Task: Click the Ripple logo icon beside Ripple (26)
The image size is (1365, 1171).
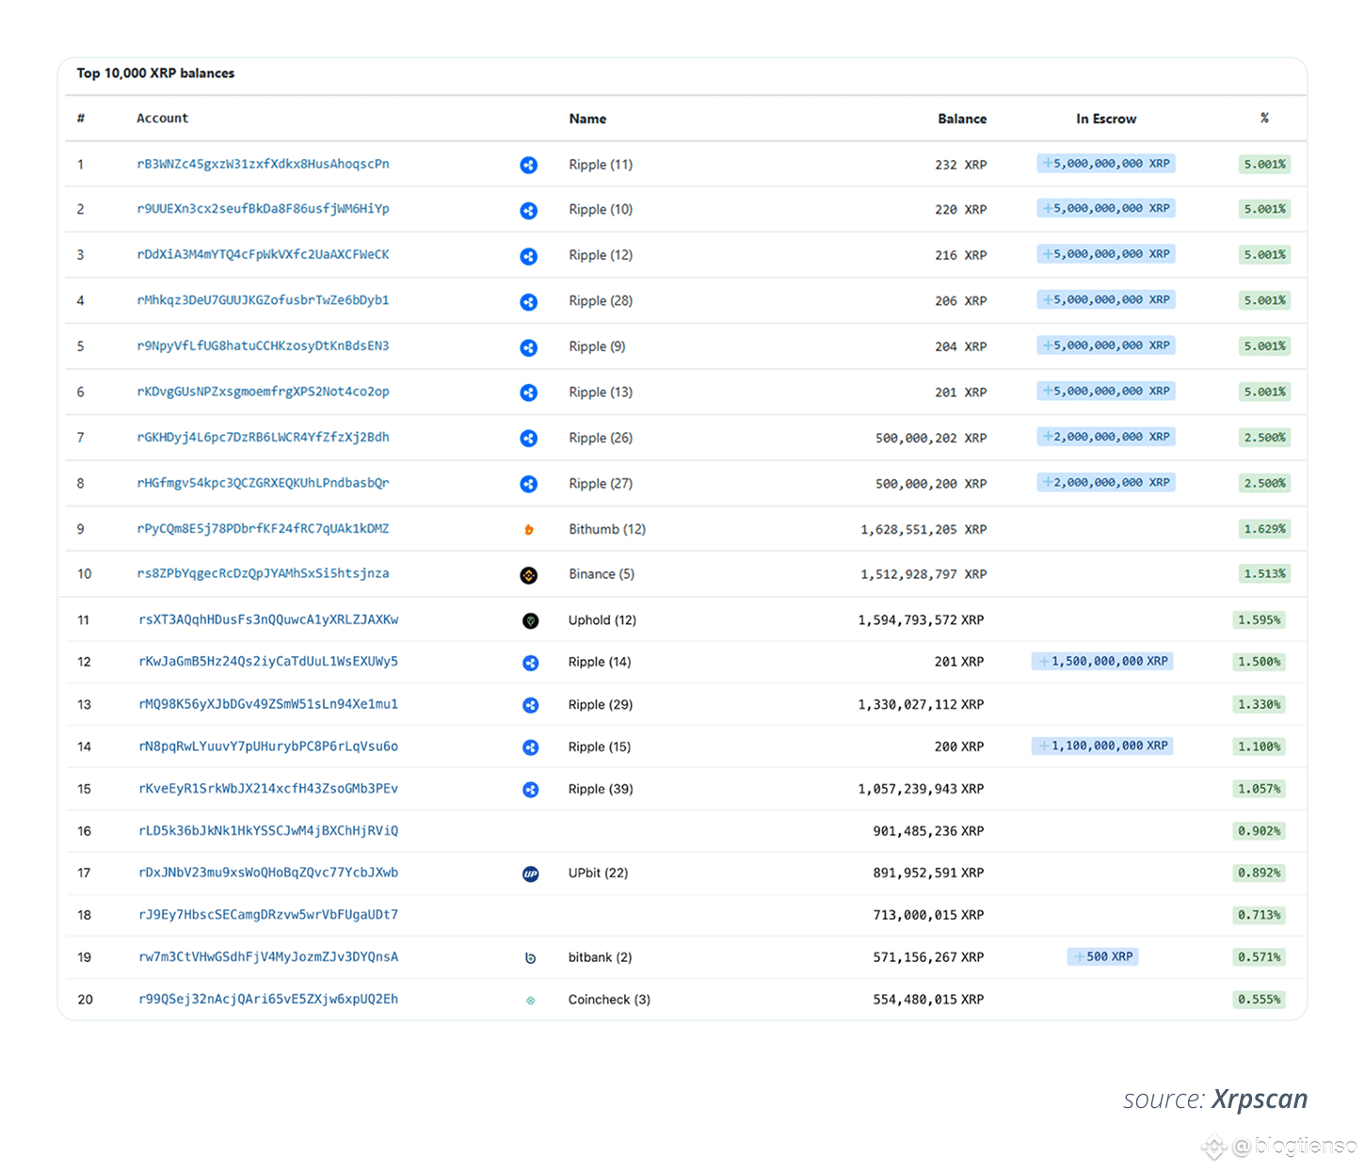Action: pyautogui.click(x=529, y=438)
